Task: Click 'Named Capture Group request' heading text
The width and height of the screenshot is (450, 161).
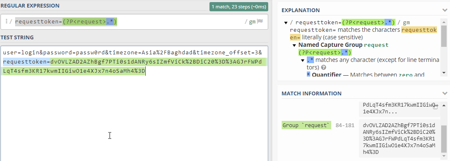Action: [x=343, y=45]
